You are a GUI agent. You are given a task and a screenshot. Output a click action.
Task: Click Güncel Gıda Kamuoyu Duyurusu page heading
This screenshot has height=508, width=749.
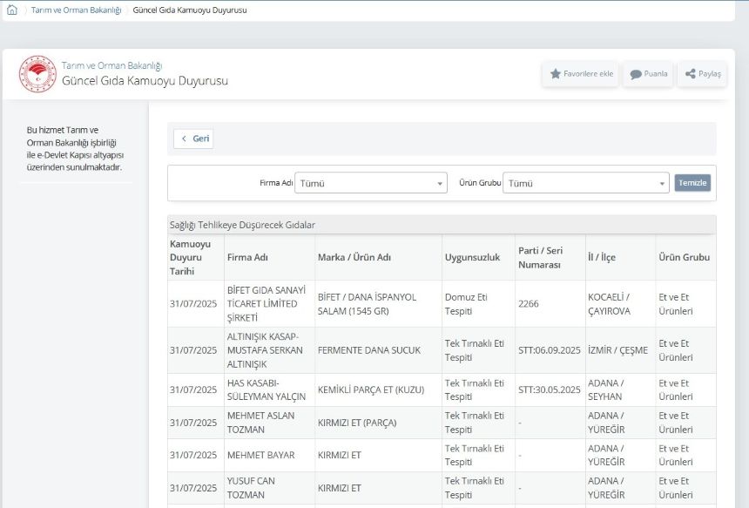click(145, 81)
